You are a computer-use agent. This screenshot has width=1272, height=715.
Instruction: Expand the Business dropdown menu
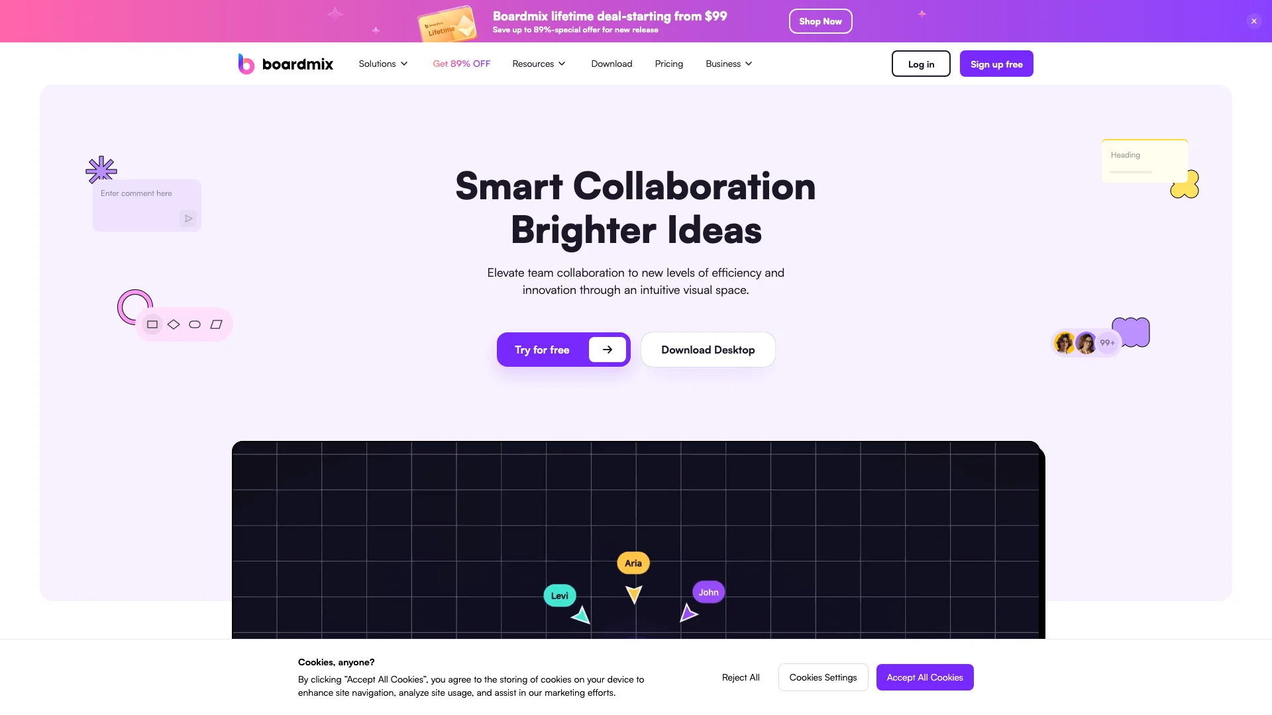729,63
